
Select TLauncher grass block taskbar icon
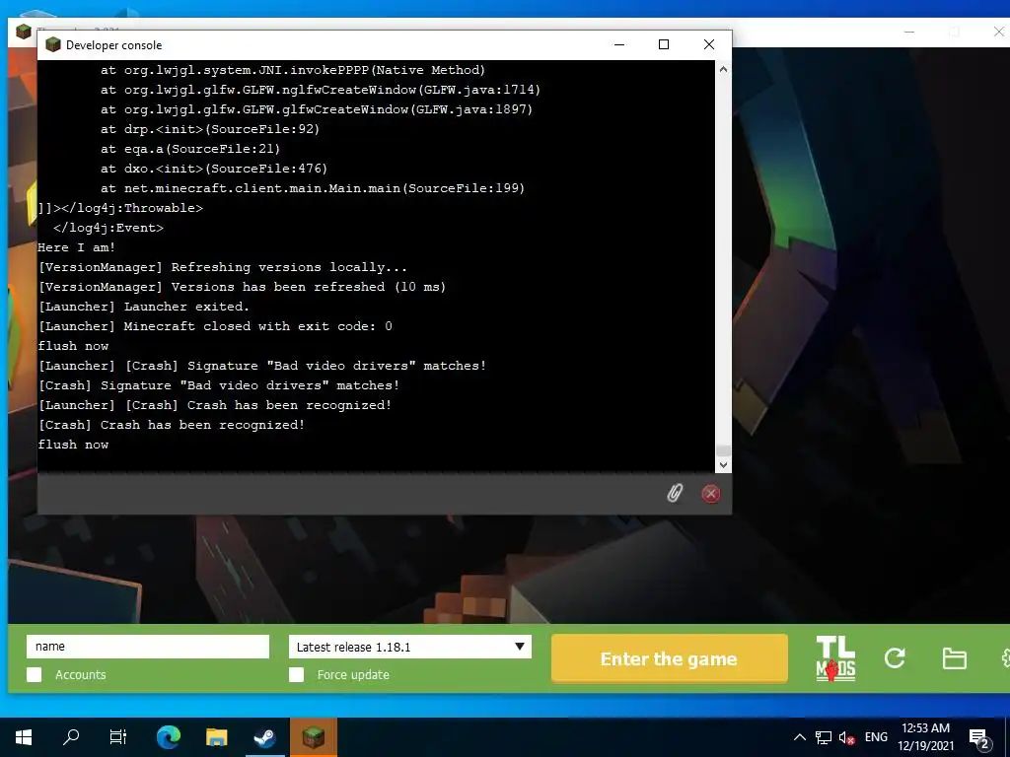313,737
